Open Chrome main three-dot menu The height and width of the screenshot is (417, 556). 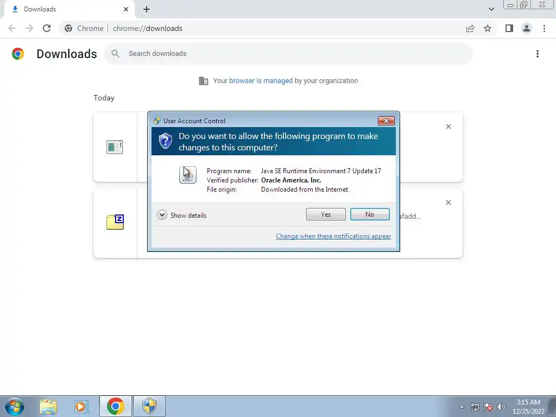[x=544, y=28]
